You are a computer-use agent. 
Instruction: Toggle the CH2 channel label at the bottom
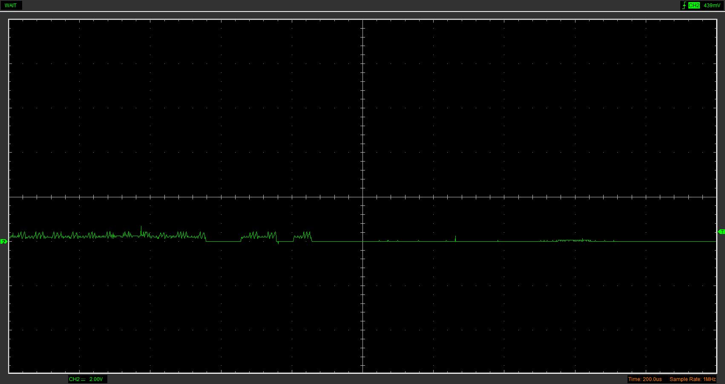point(74,379)
